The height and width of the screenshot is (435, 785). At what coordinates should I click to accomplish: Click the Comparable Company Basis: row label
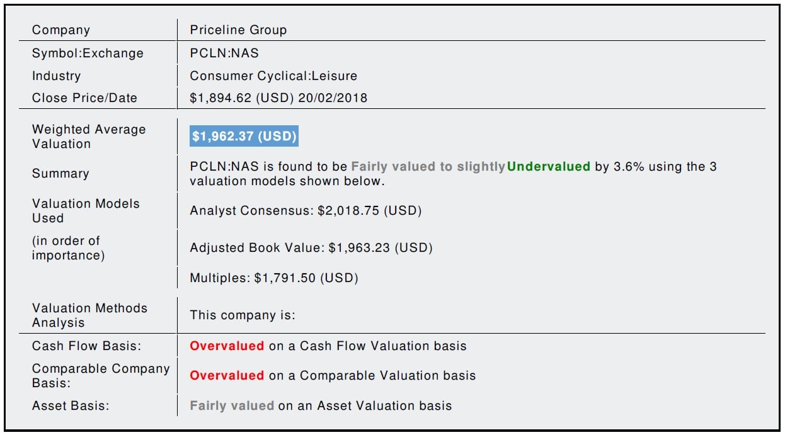coord(101,376)
